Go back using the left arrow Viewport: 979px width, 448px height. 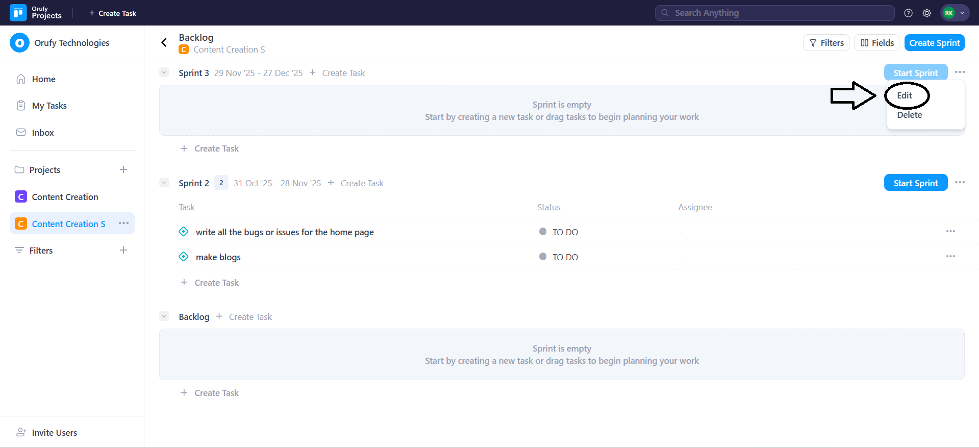tap(164, 42)
